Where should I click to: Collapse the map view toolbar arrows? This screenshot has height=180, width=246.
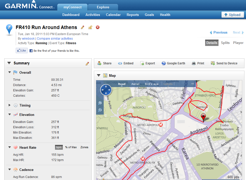pos(193,84)
